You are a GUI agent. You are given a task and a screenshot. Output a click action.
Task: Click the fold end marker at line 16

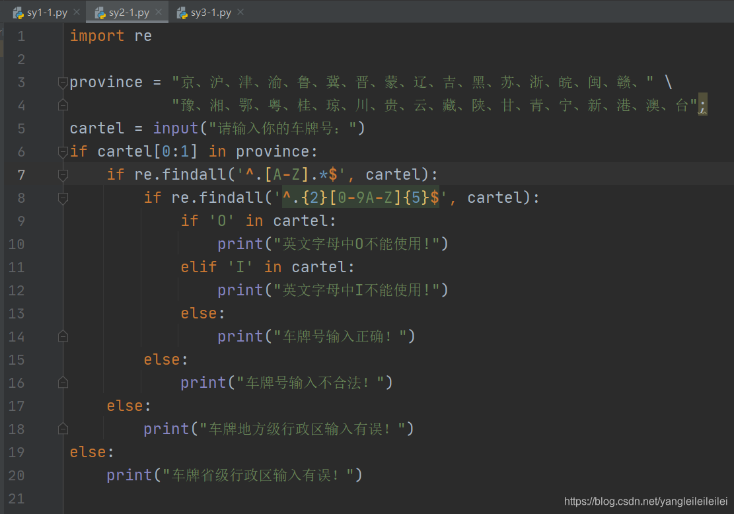pyautogui.click(x=63, y=383)
